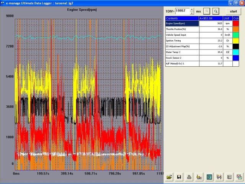The height and width of the screenshot is (184, 245).
Task: Click the blue Knock Sensor color swatch
Action: pyautogui.click(x=236, y=58)
